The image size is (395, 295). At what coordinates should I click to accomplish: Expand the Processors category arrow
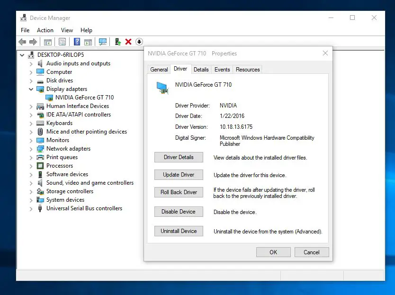tap(31, 166)
